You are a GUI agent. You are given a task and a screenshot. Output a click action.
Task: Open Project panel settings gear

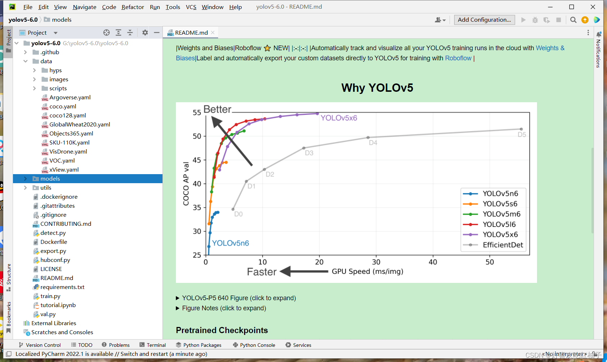point(145,33)
